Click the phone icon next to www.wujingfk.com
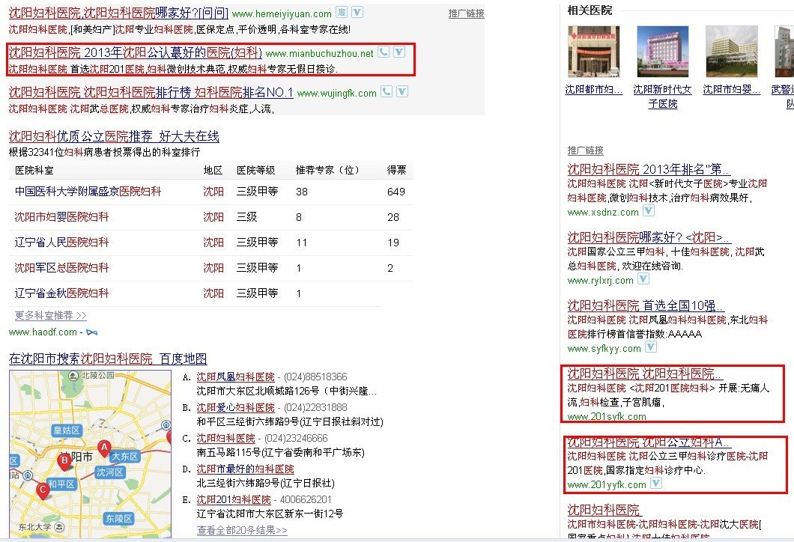 click(x=387, y=91)
